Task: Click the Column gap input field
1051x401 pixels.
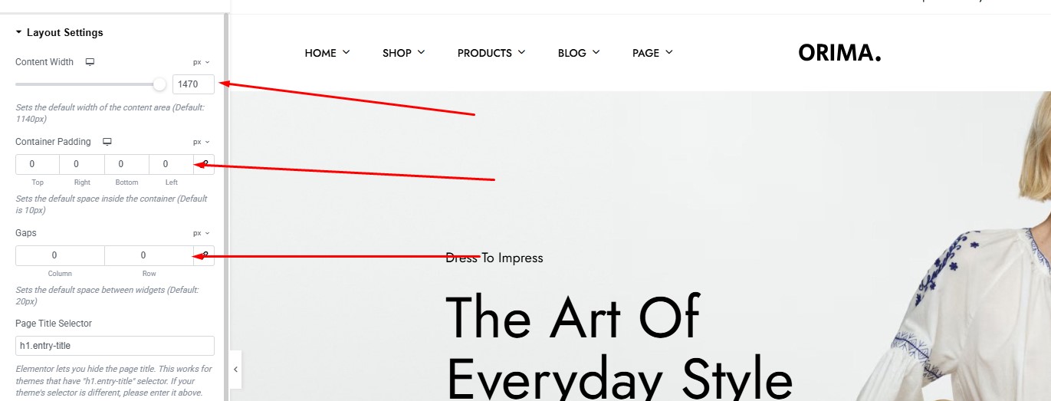Action: coord(60,255)
